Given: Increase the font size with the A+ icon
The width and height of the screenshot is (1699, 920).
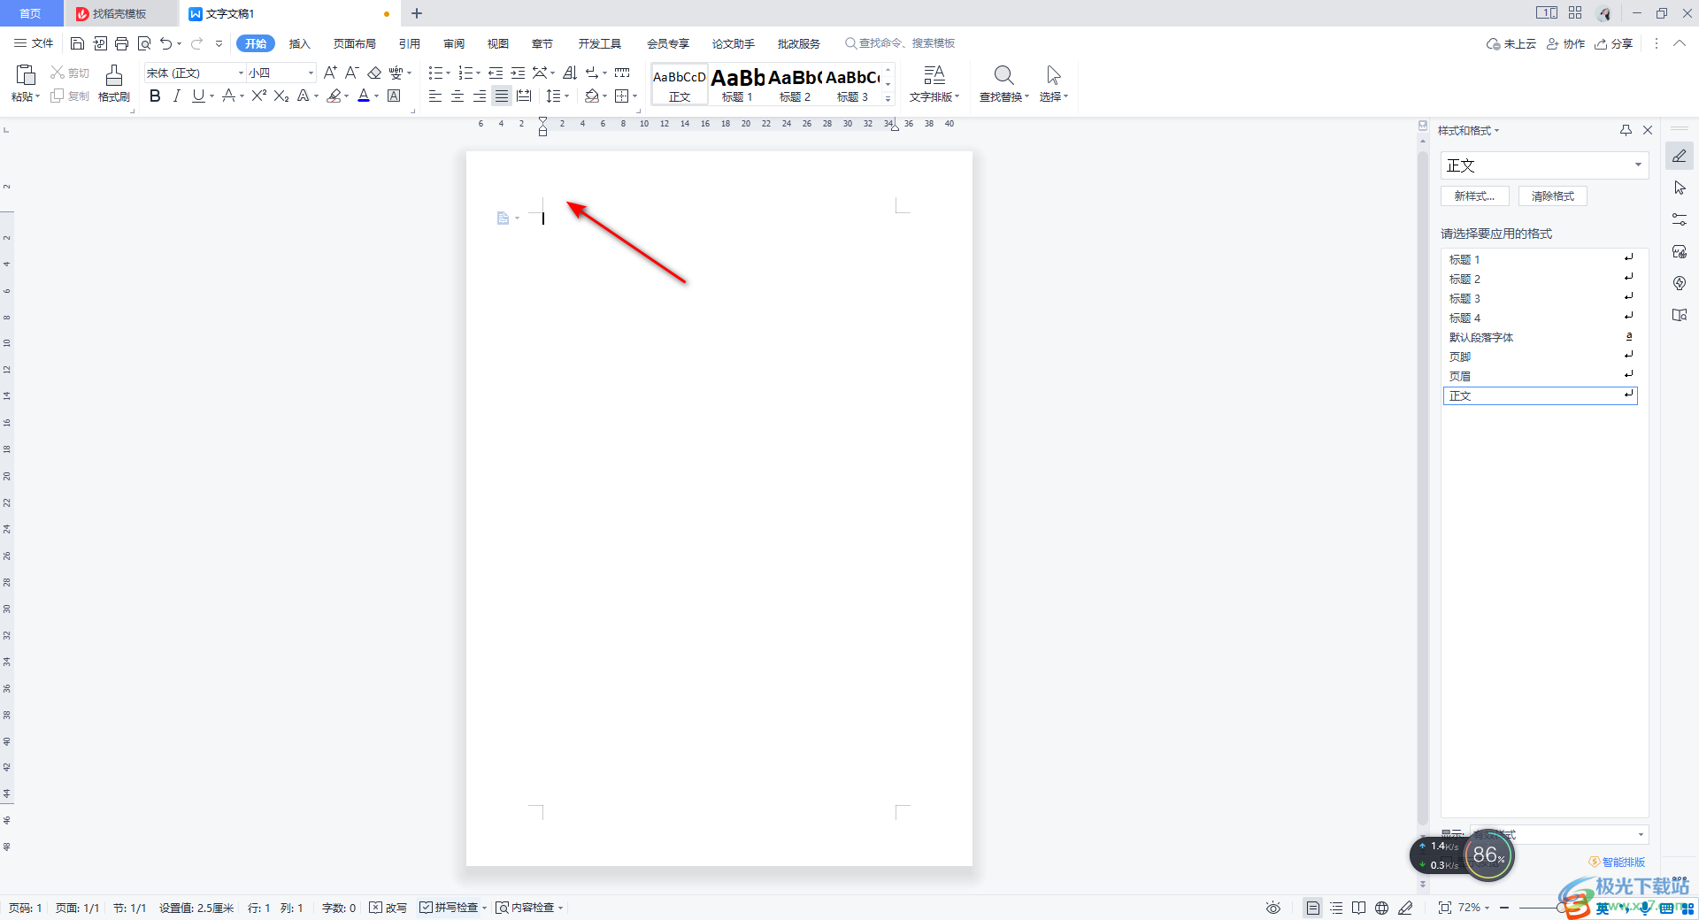Looking at the screenshot, I should click(x=330, y=73).
